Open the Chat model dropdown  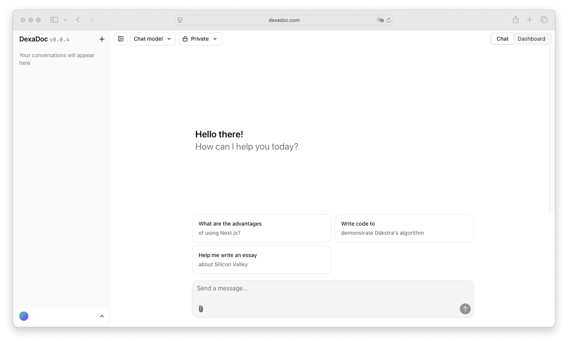click(x=153, y=39)
